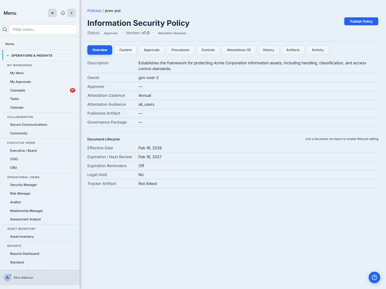This screenshot has height=289, width=386.
Task: Click Expiration value Feb 16, 2027
Action: 150,157
